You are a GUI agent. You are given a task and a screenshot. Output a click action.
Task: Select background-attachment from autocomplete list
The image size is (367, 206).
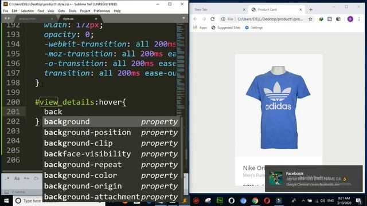tap(111, 197)
